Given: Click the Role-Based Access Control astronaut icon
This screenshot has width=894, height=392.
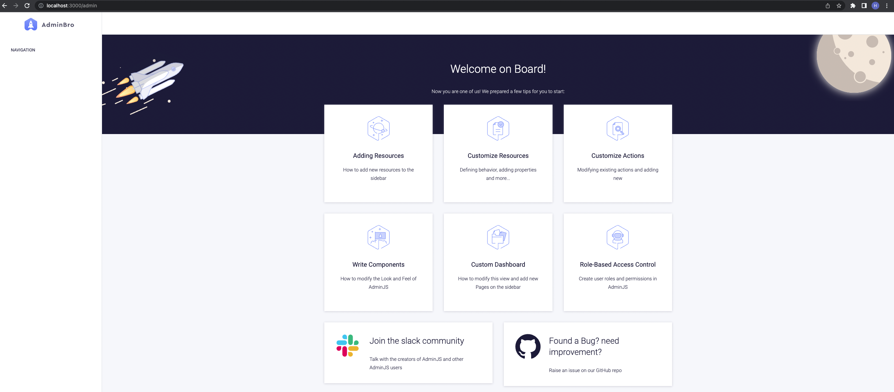Looking at the screenshot, I should (x=617, y=237).
